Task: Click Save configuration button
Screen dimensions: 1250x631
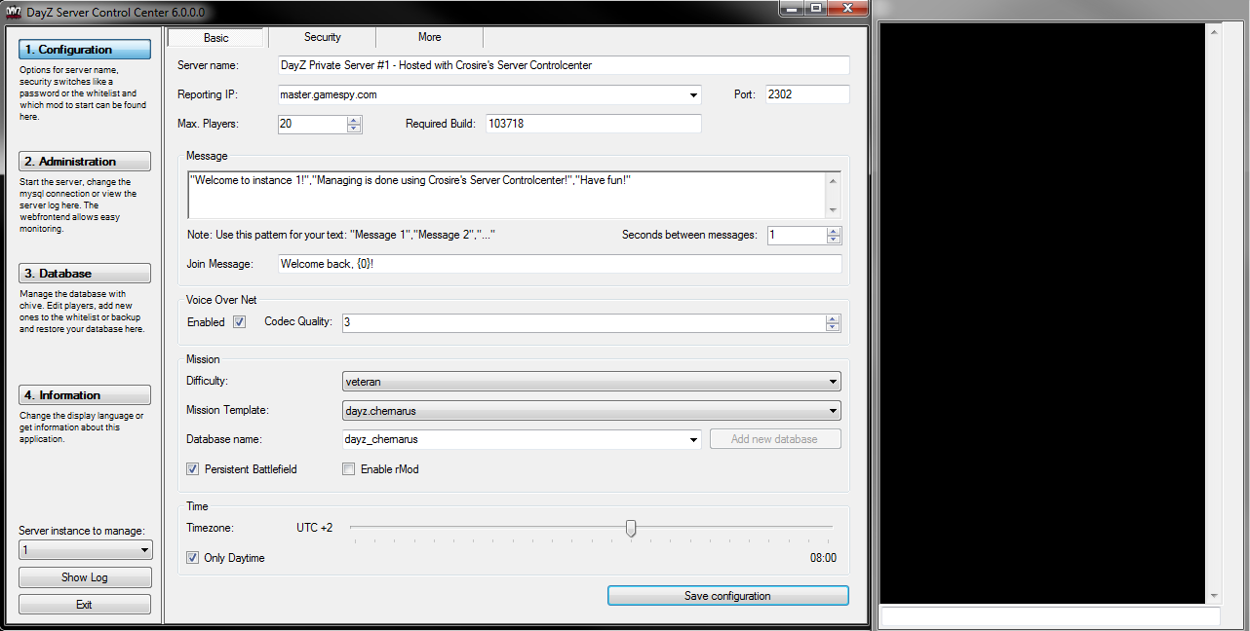Action: pyautogui.click(x=727, y=596)
